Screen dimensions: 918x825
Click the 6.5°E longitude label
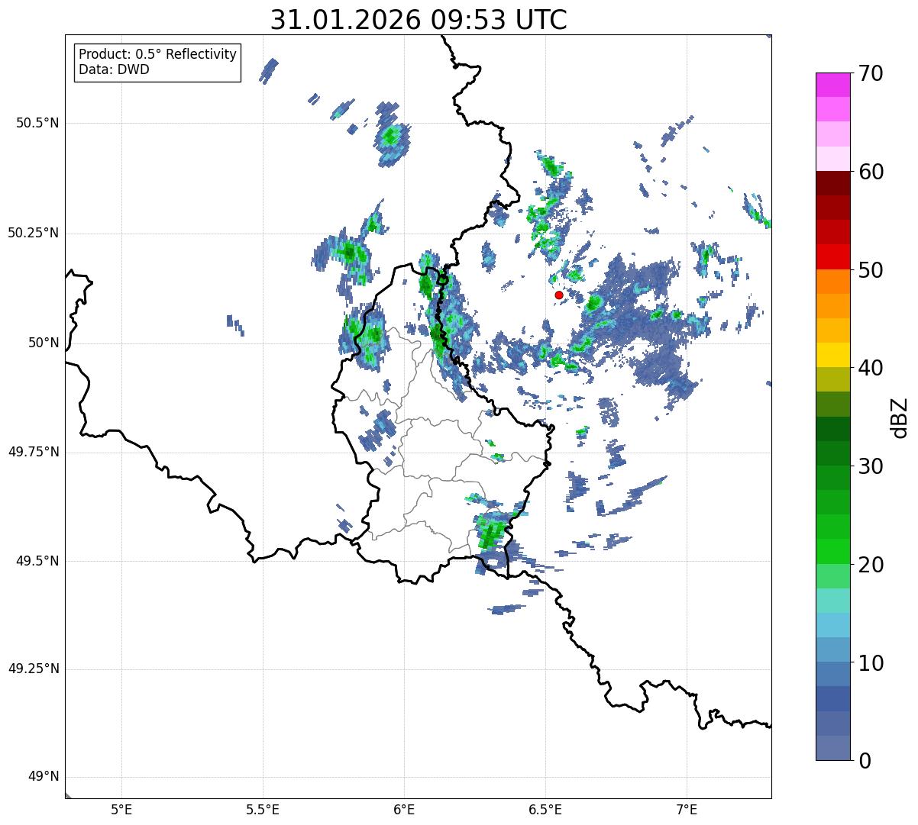545,809
